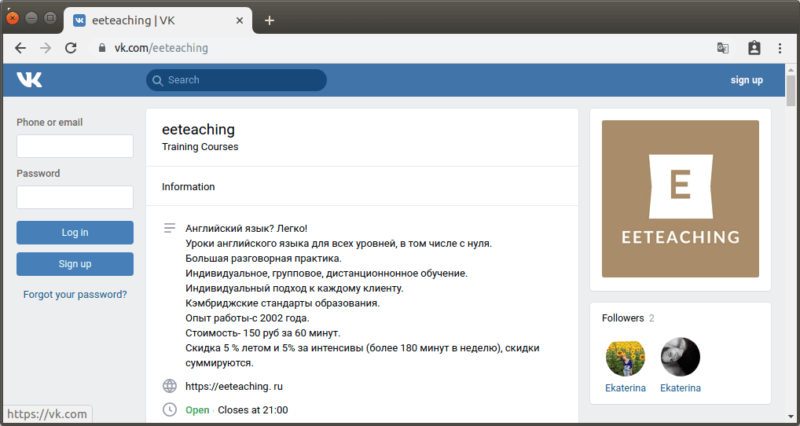Click the text "Английский язык? Легко!"
This screenshot has height=426, width=800.
tap(247, 228)
